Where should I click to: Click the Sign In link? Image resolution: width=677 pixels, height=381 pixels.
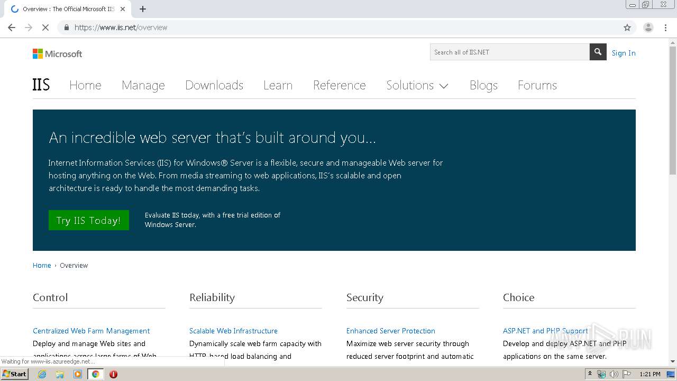(x=624, y=53)
